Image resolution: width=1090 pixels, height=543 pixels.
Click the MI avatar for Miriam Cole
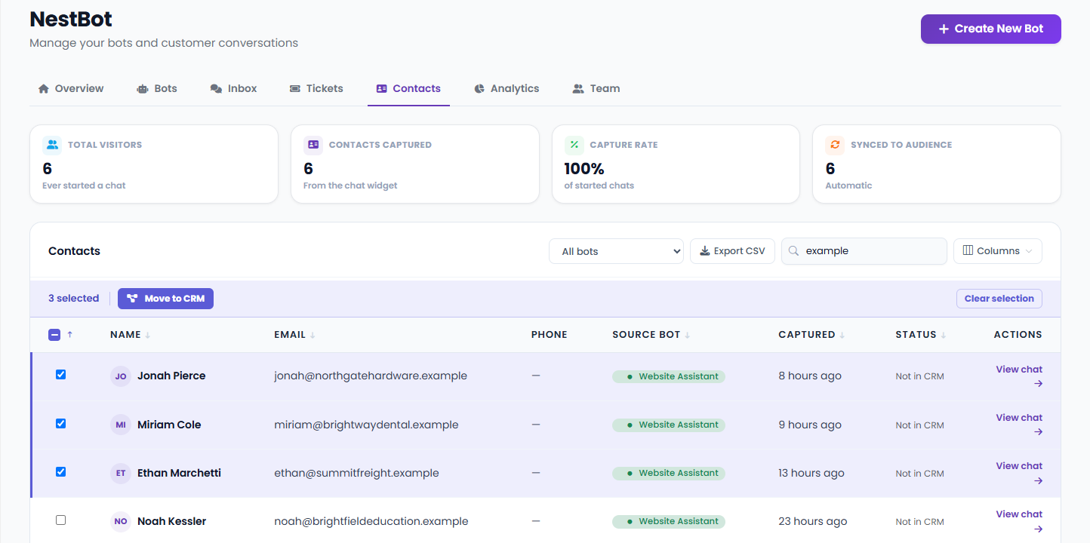(121, 425)
